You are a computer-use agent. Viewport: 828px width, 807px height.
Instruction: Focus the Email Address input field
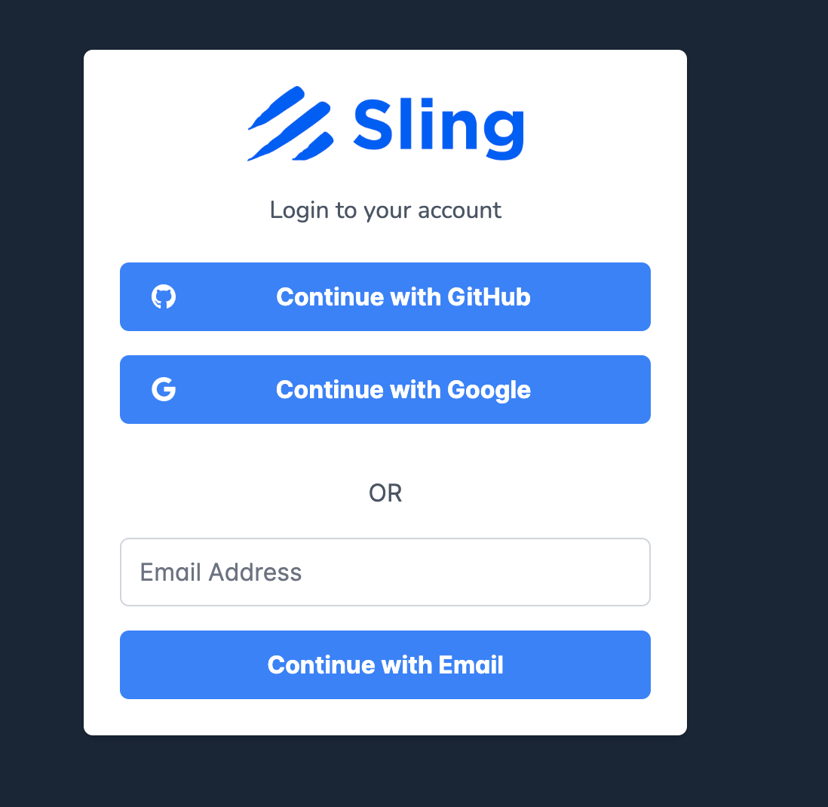[x=385, y=572]
